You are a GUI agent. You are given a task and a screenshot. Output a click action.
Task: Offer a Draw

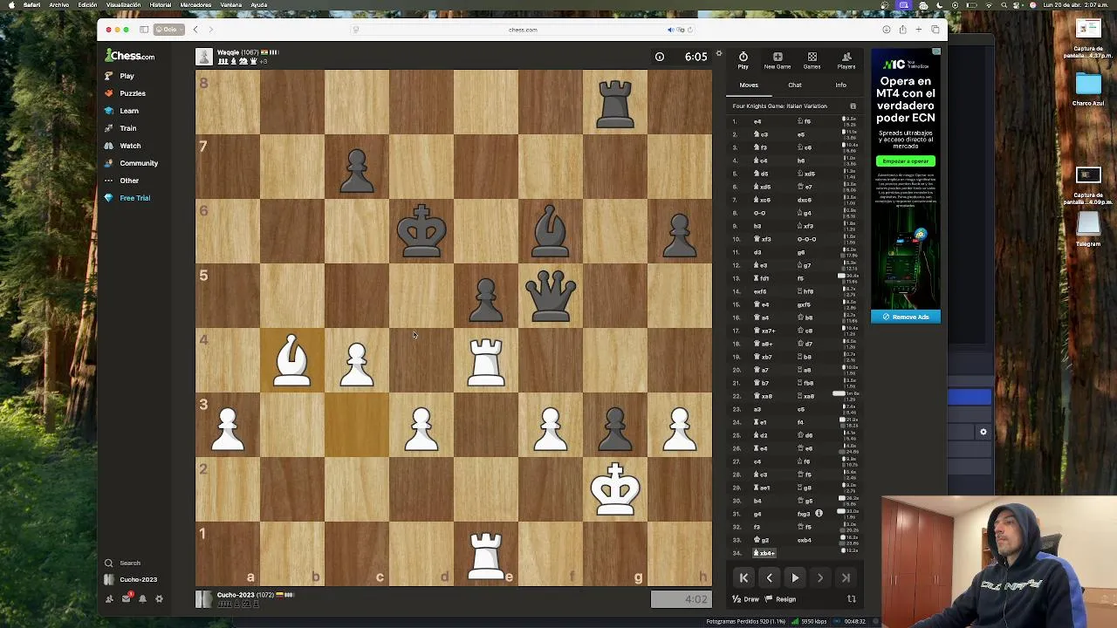(x=745, y=599)
